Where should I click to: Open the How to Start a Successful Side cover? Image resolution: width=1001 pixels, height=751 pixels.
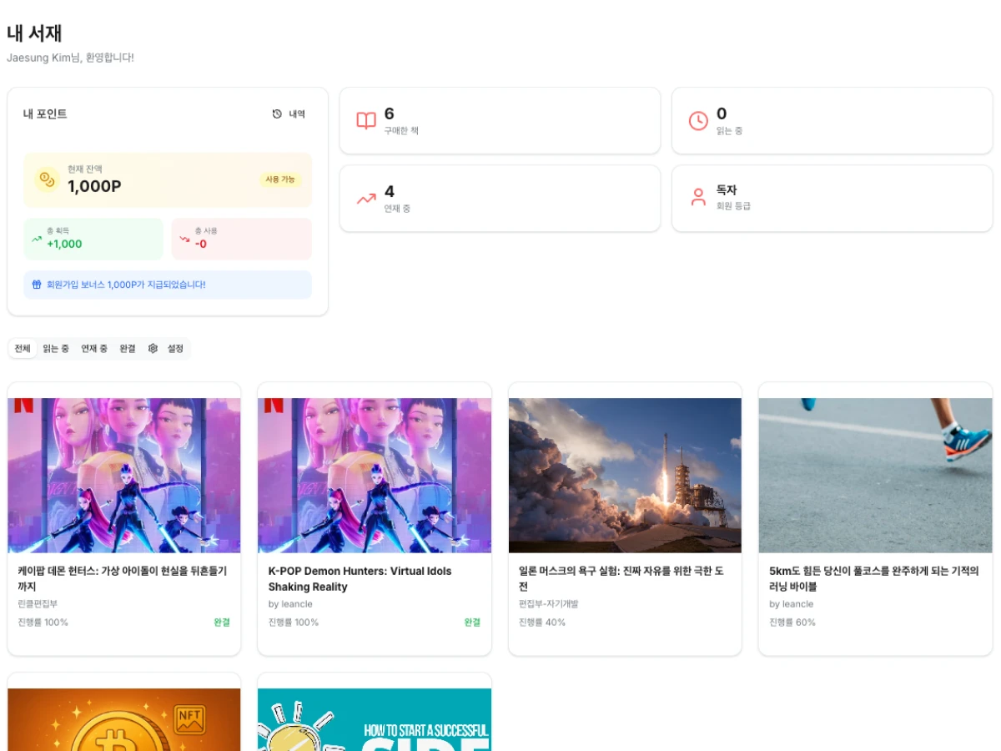point(375,719)
